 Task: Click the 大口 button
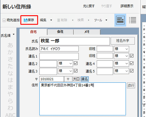(x=77, y=79)
